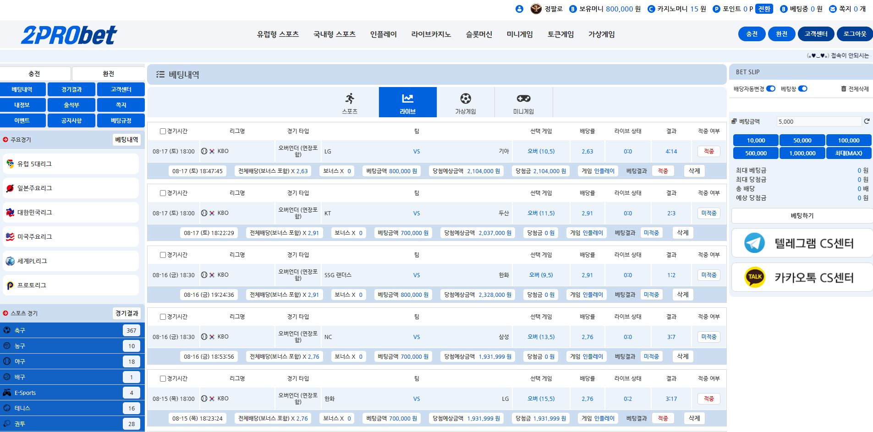The image size is (873, 432).
Task: Click the user profile icon in top bar
Action: [x=519, y=9]
